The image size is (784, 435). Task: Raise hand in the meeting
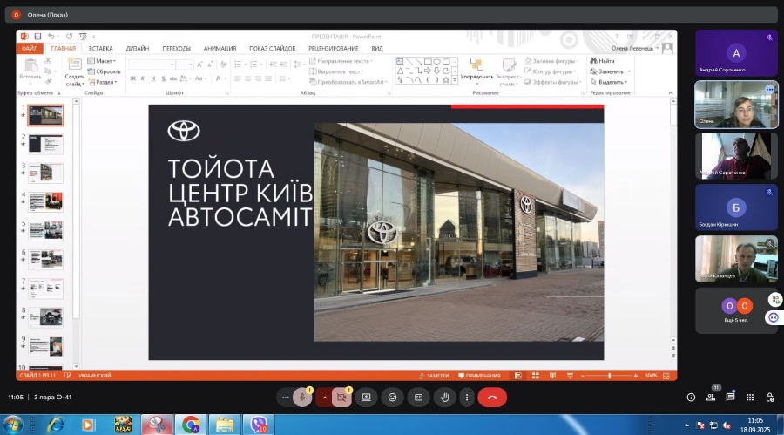pyautogui.click(x=444, y=397)
